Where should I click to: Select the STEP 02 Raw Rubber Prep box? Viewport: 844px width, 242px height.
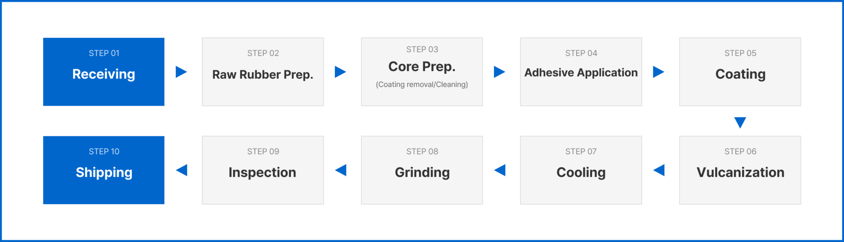[x=263, y=72]
